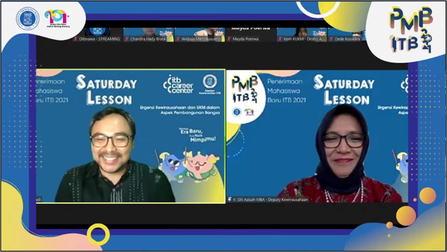Click PMB ITB logo inside right speaker's video
The image size is (447, 252).
[x=245, y=89]
